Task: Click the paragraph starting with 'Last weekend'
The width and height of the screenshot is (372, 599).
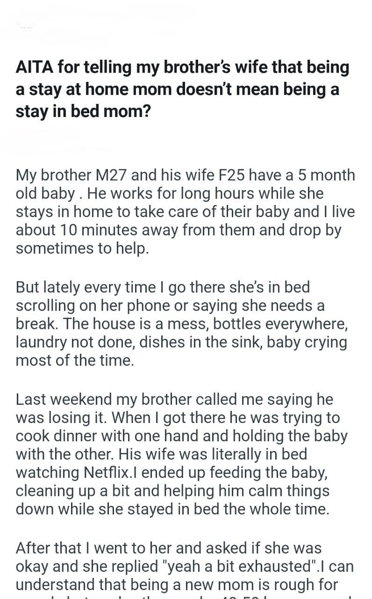Action: pyautogui.click(x=182, y=454)
